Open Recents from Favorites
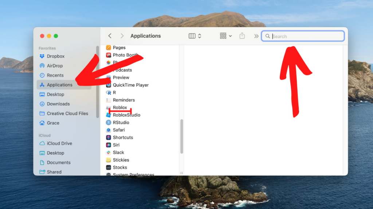The image size is (373, 209). pos(55,75)
